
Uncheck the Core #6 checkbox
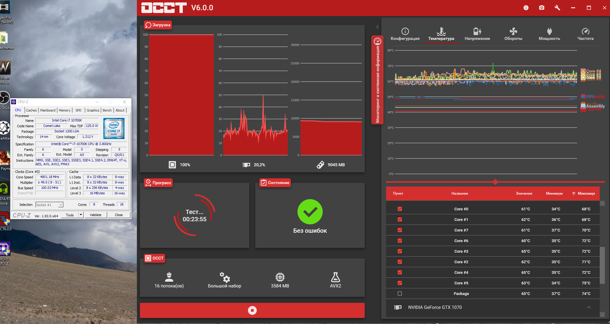400,241
